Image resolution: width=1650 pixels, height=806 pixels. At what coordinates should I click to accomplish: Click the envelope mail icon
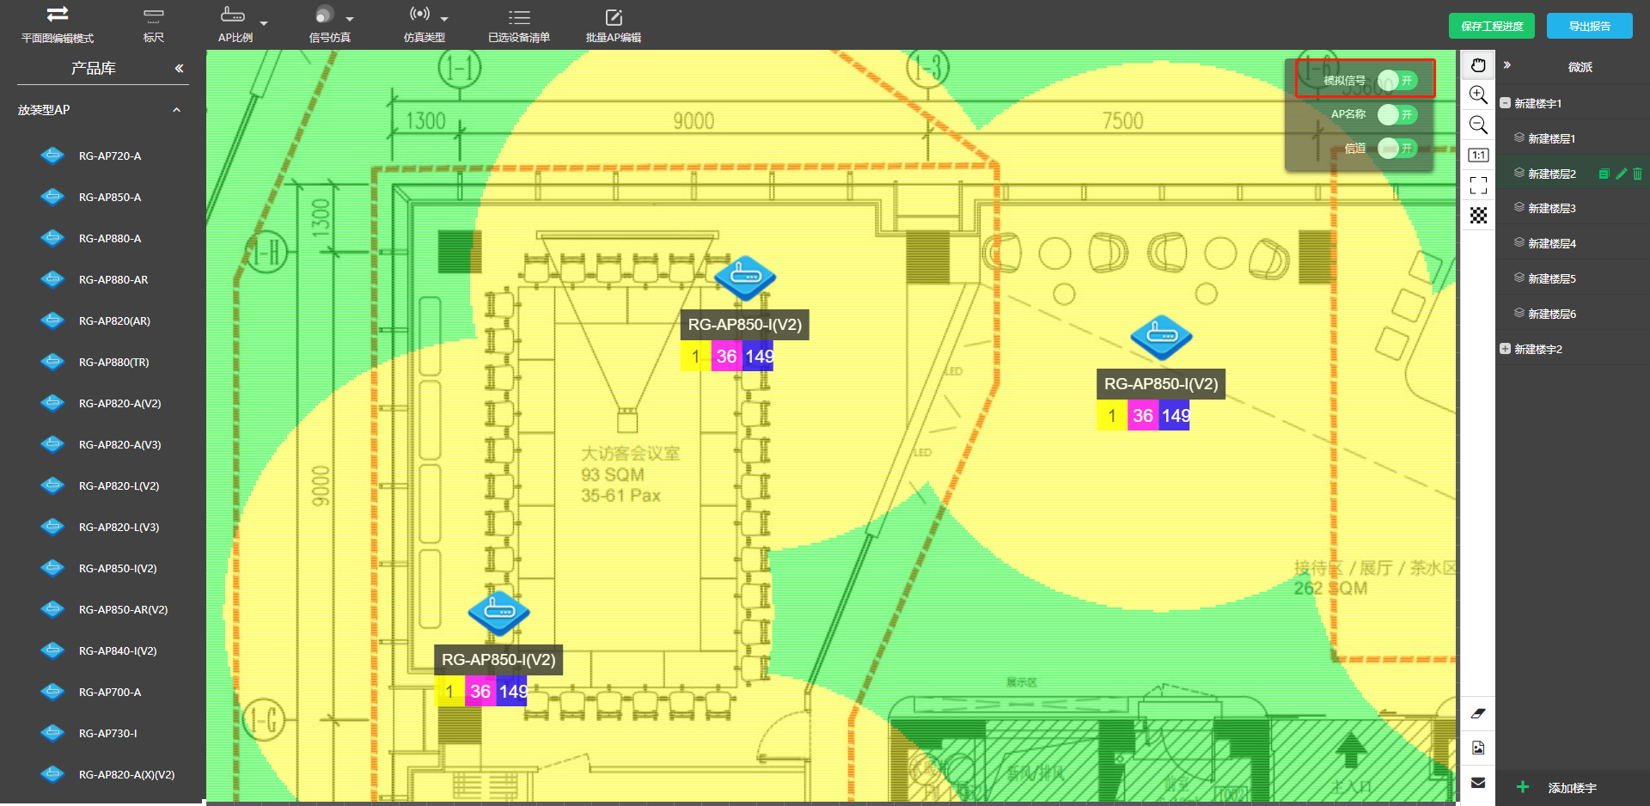point(1478,783)
